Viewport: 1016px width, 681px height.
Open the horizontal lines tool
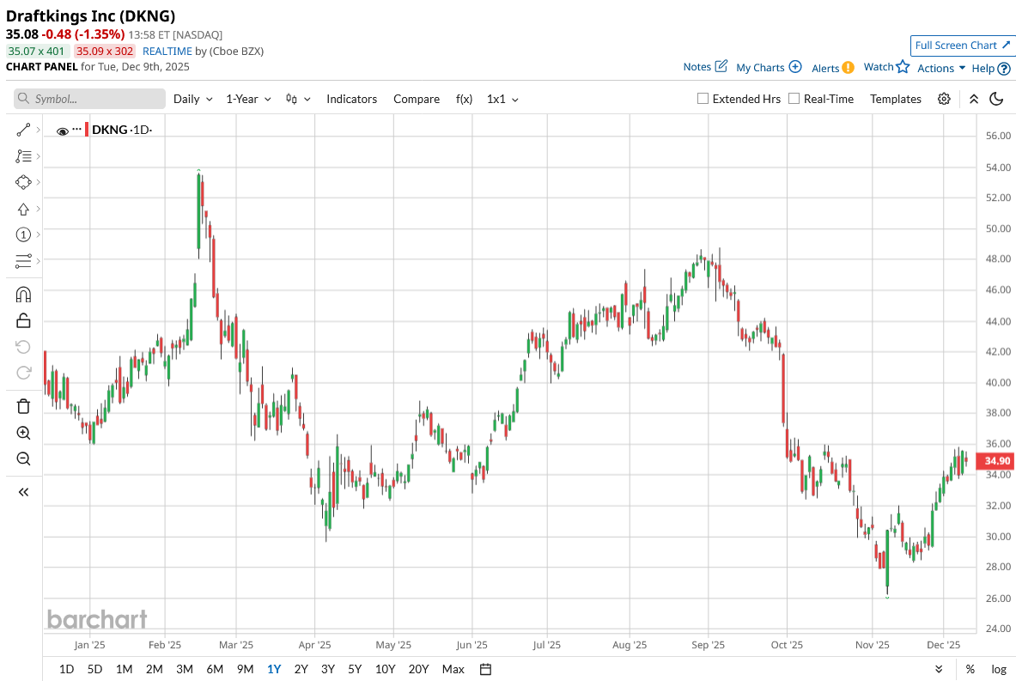(x=23, y=260)
